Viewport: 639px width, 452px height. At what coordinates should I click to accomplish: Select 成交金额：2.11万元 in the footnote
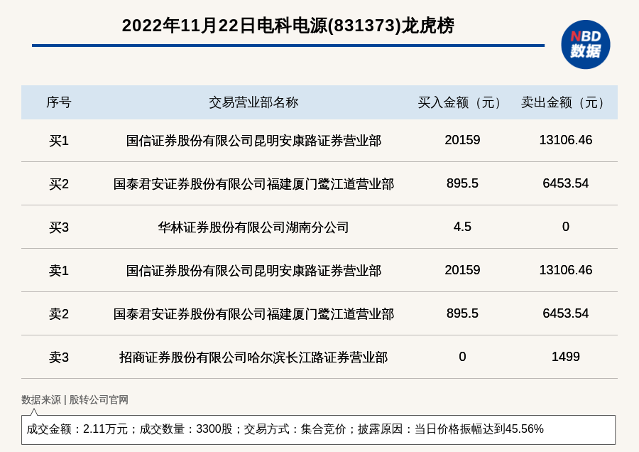[x=77, y=429]
